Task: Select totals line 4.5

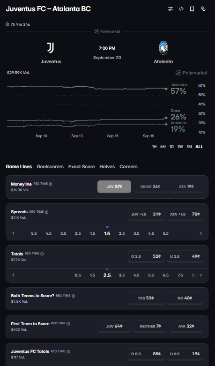Action: tap(136, 275)
